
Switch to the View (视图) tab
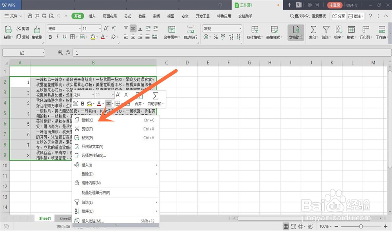[171, 16]
